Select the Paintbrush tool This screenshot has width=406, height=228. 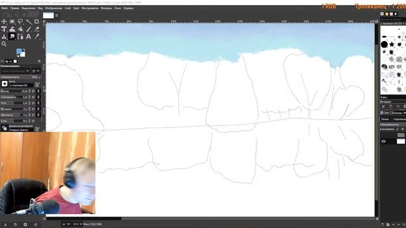(29, 29)
